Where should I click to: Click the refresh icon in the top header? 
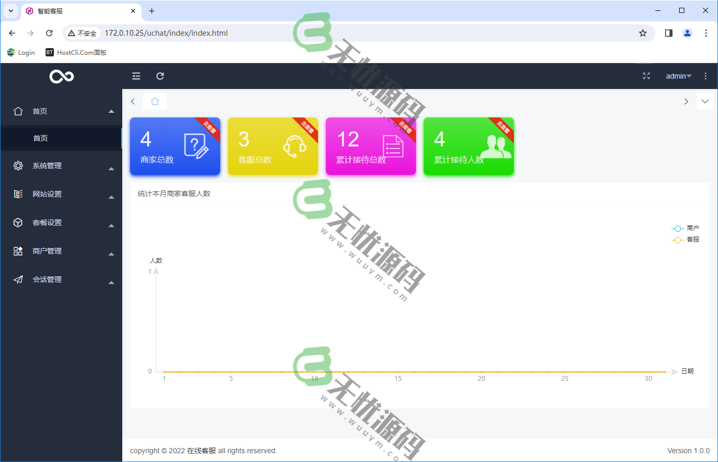click(160, 76)
